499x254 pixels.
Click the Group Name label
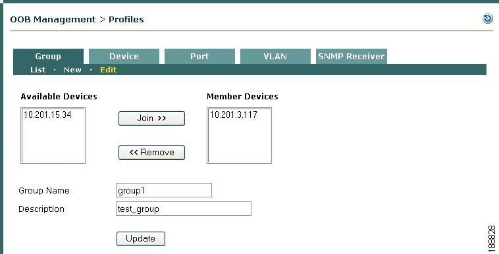tap(44, 190)
